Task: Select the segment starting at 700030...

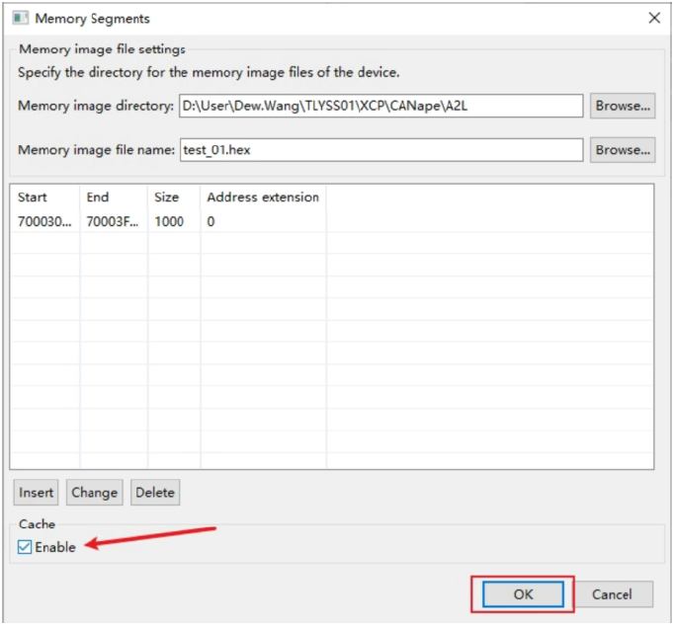Action: [x=44, y=221]
